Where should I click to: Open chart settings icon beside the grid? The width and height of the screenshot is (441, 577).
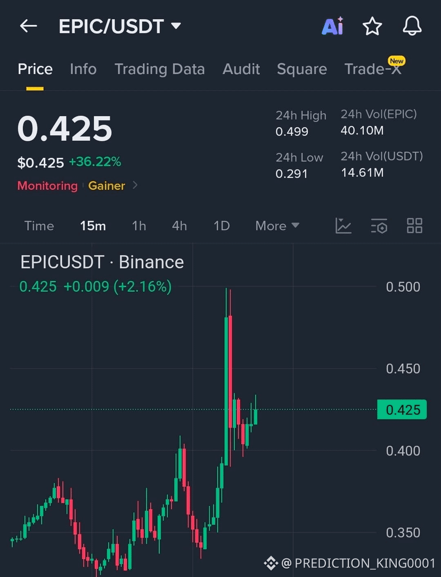point(379,226)
